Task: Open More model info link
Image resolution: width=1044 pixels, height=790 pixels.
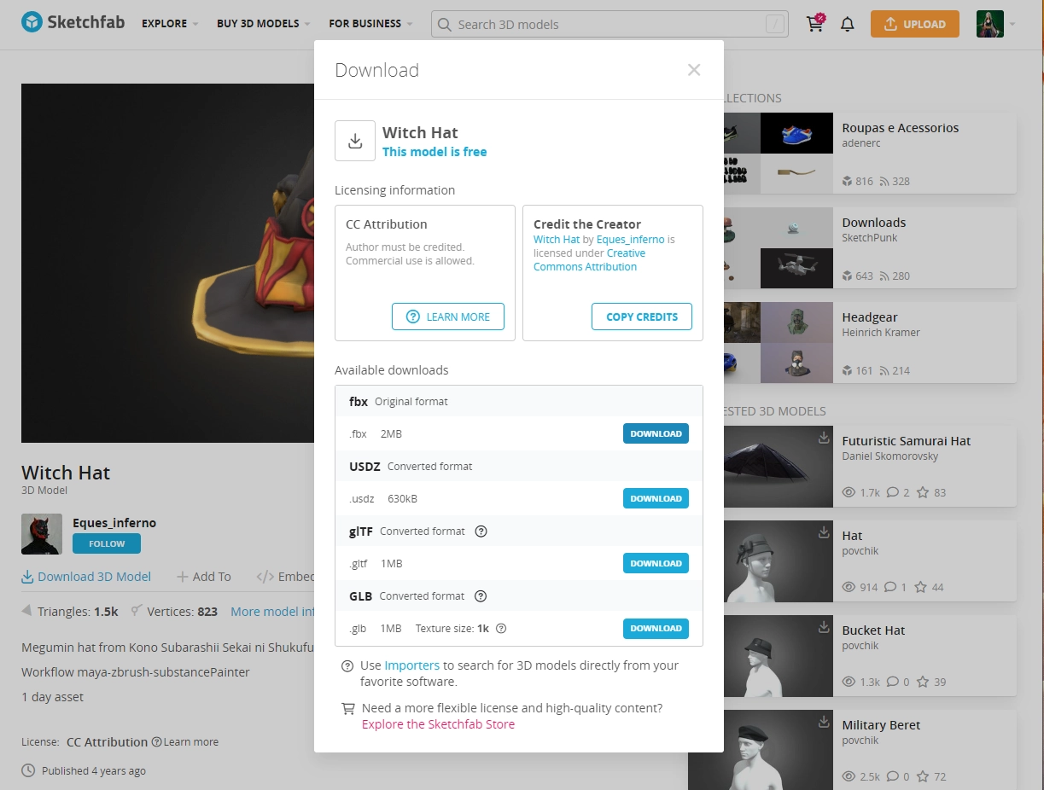Action: [x=272, y=612]
